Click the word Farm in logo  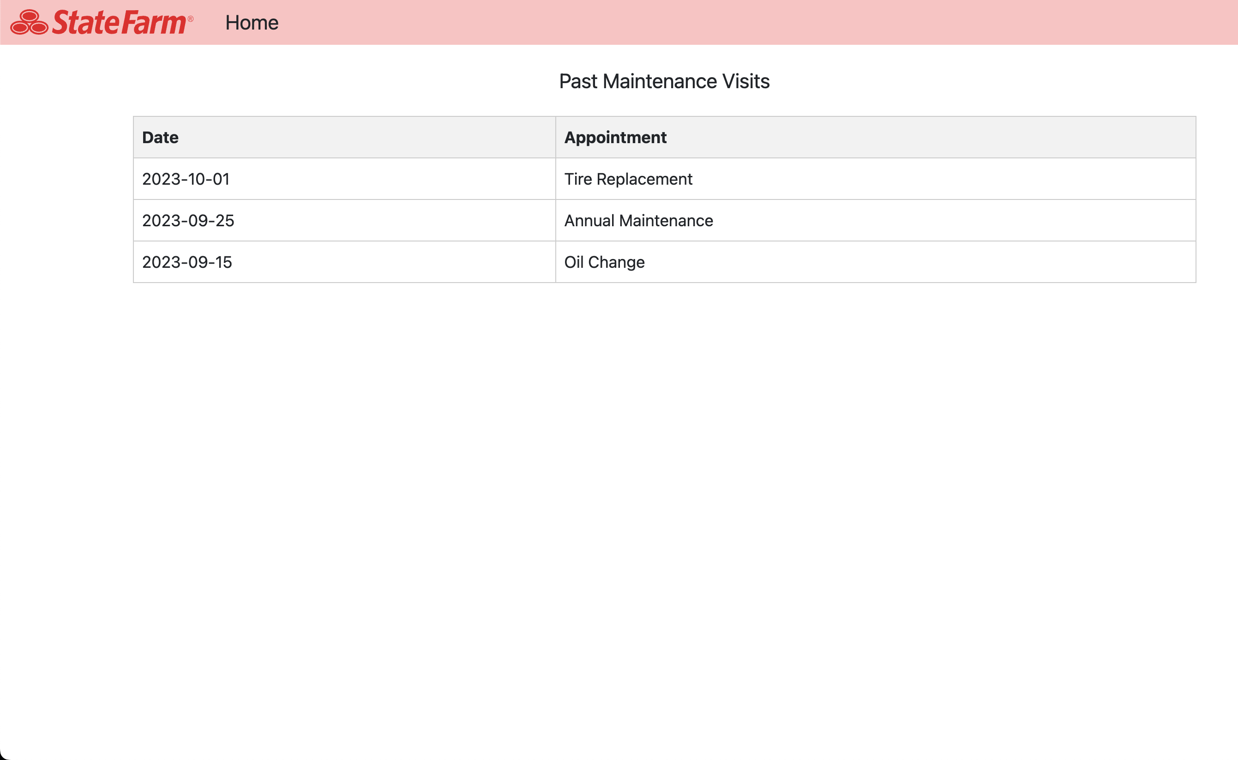(x=154, y=23)
